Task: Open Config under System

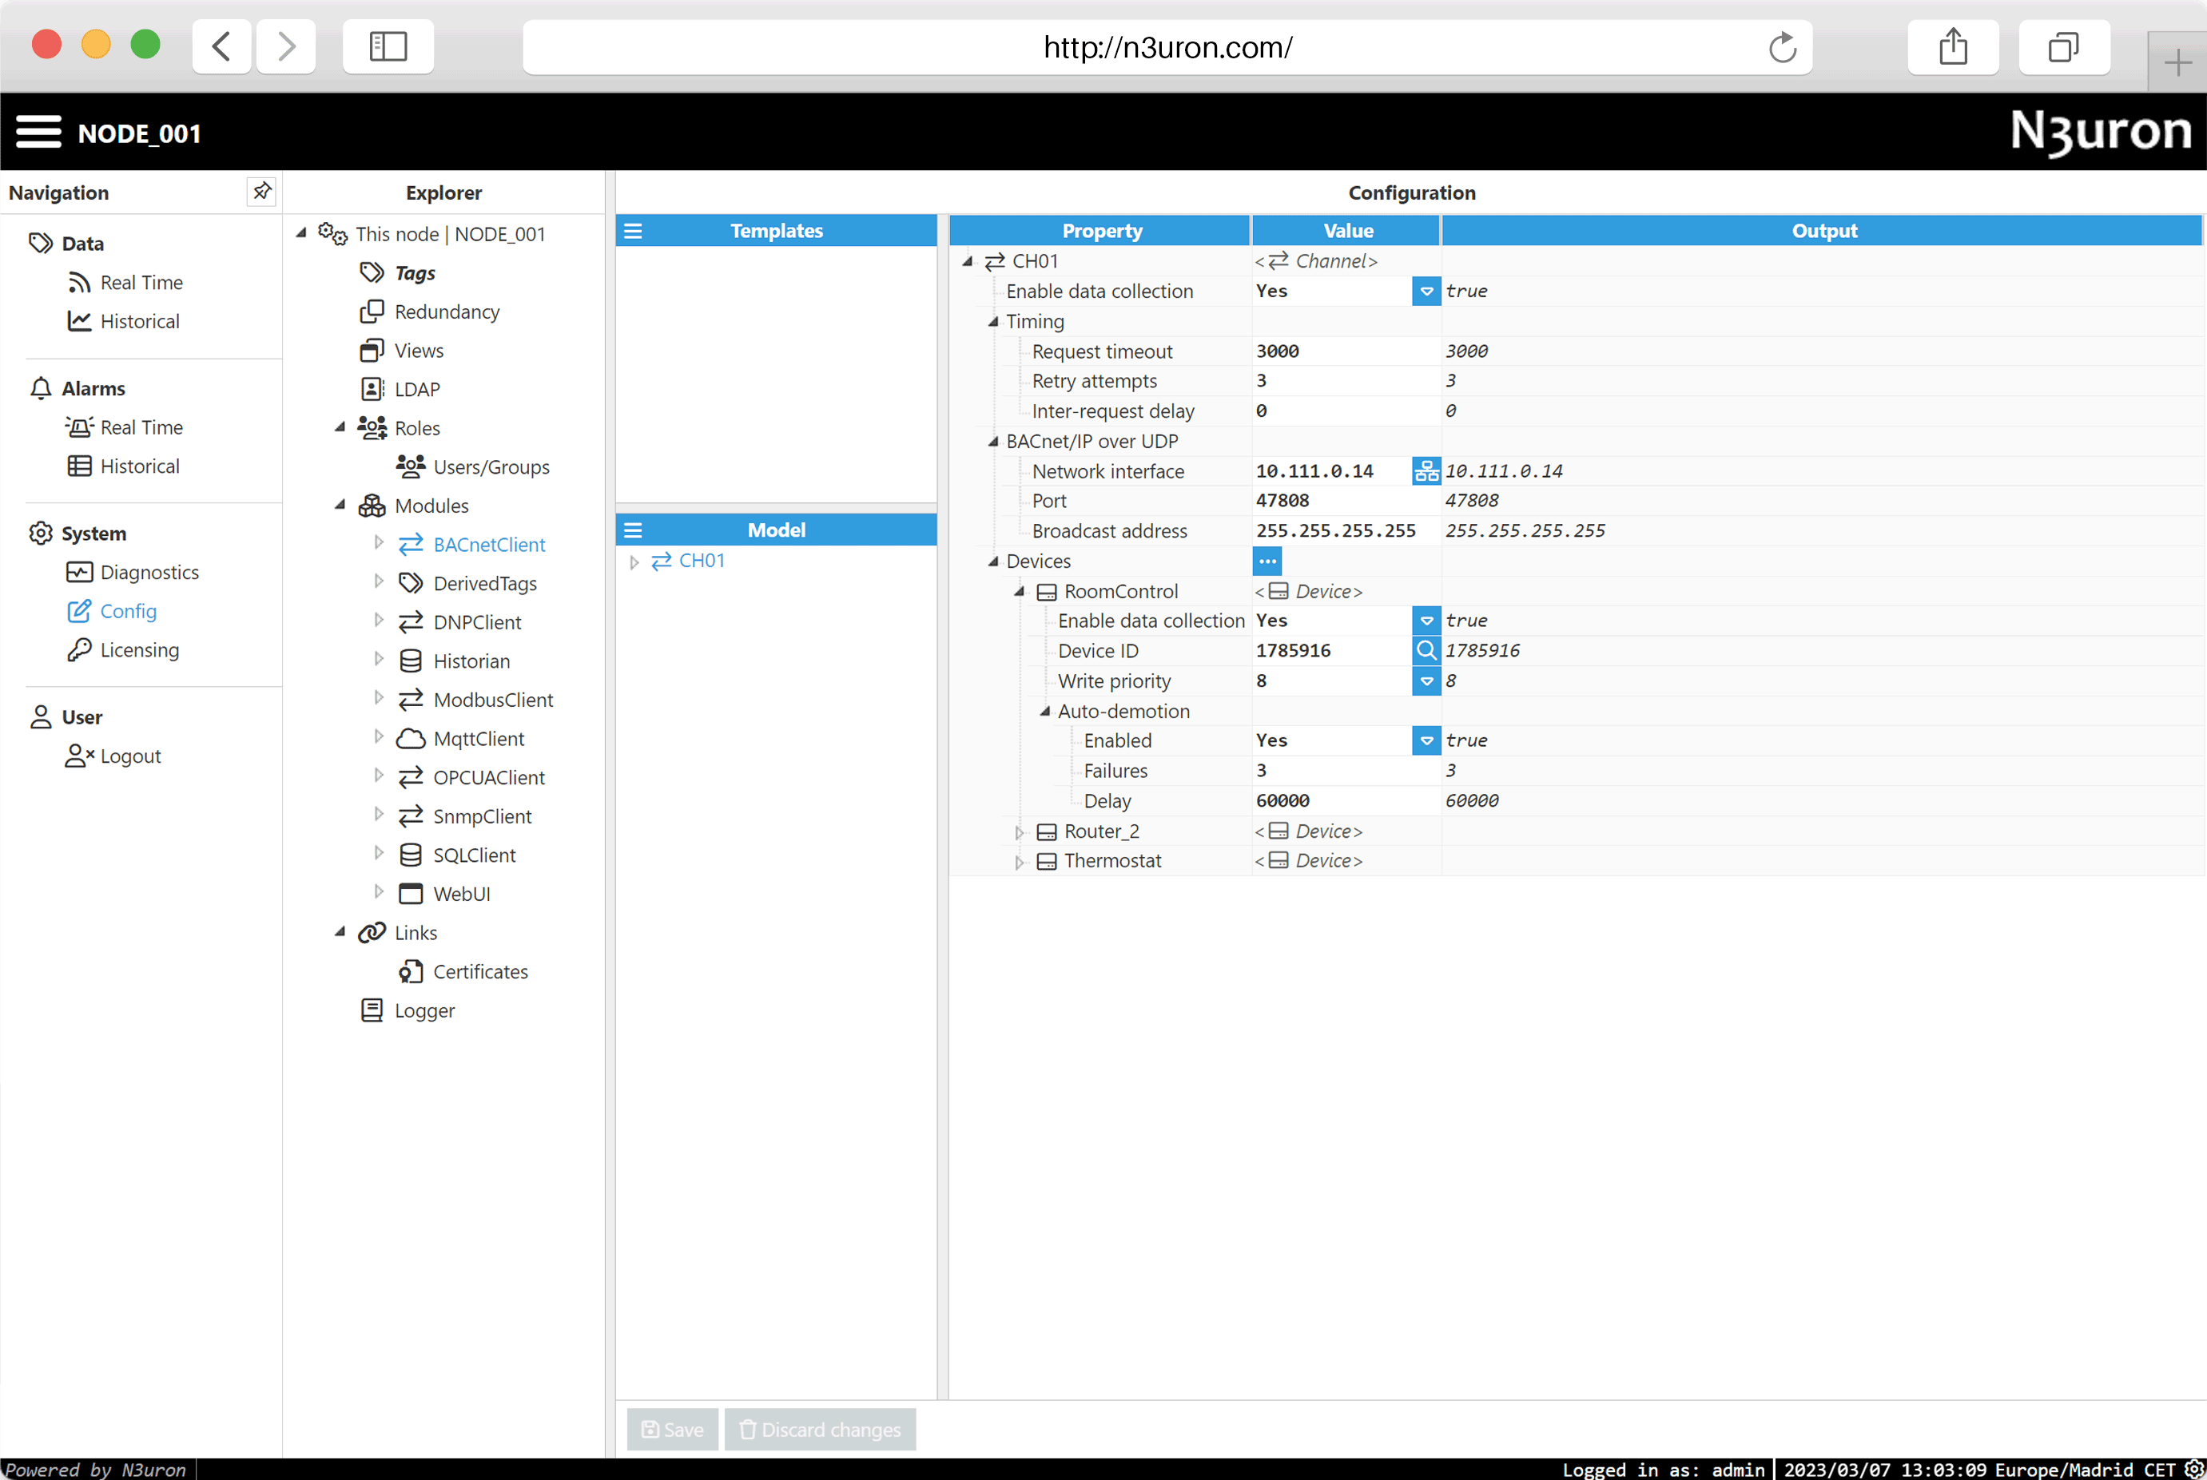Action: click(x=113, y=611)
